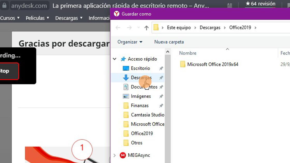Select 'Este equipo' in the breadcrumb path
This screenshot has width=290, height=163.
click(179, 27)
